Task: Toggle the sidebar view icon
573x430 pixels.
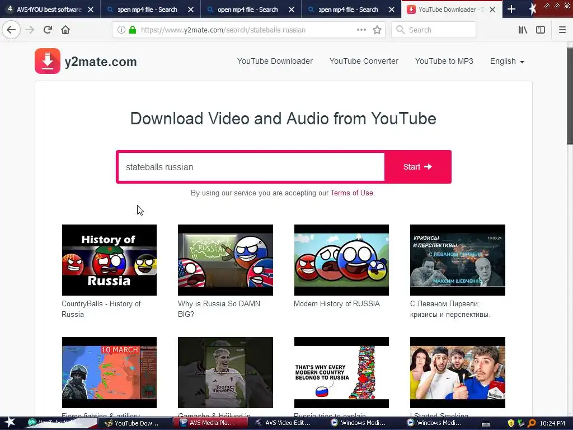Action: [x=541, y=30]
